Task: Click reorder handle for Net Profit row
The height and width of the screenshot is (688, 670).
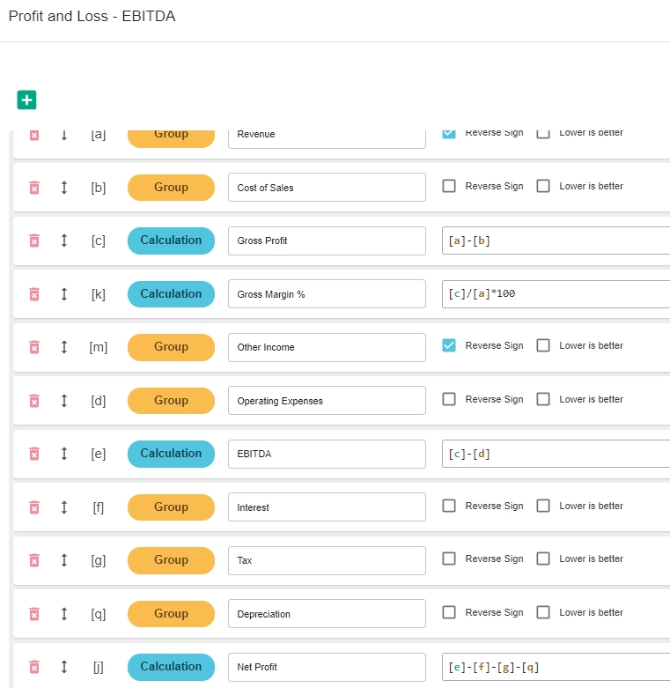Action: (64, 667)
